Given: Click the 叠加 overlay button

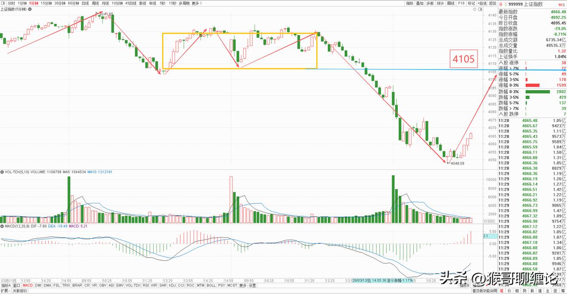Looking at the screenshot, I should pos(419,3).
